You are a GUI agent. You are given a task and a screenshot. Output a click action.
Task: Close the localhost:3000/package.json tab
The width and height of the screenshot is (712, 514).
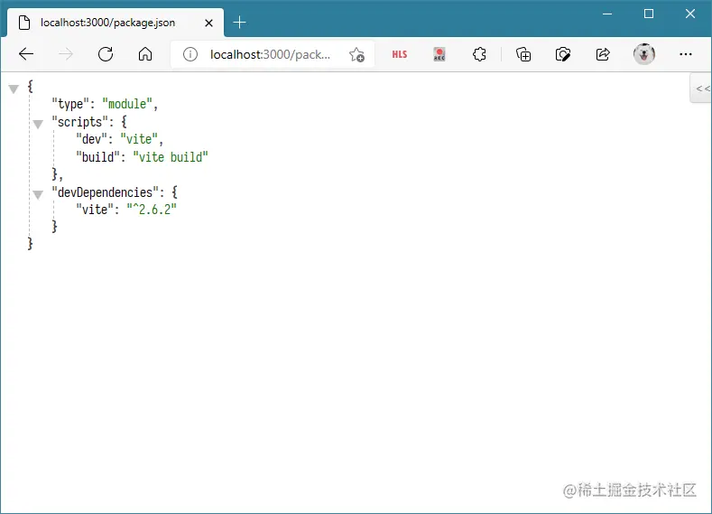point(208,23)
